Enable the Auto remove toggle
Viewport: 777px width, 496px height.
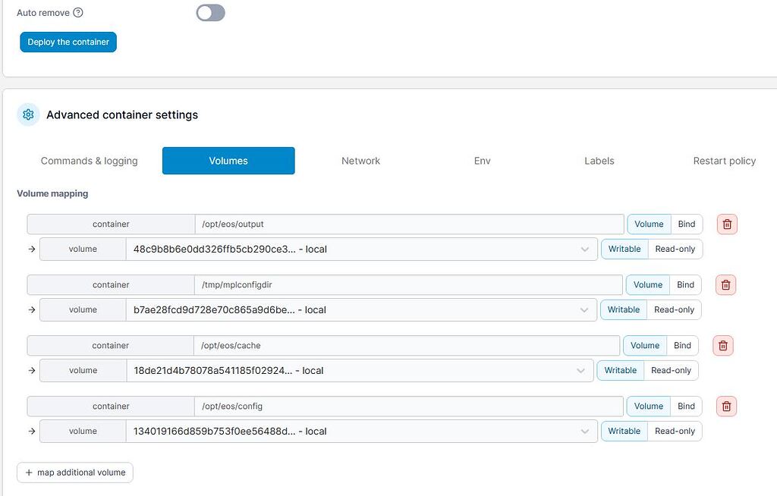pos(209,13)
